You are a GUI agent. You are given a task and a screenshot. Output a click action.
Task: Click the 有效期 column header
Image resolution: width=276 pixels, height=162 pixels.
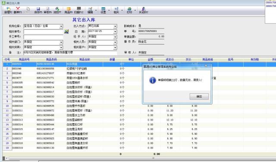point(255,60)
